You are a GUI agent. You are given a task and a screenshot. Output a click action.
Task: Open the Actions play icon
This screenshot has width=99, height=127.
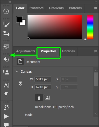(x=6, y=116)
